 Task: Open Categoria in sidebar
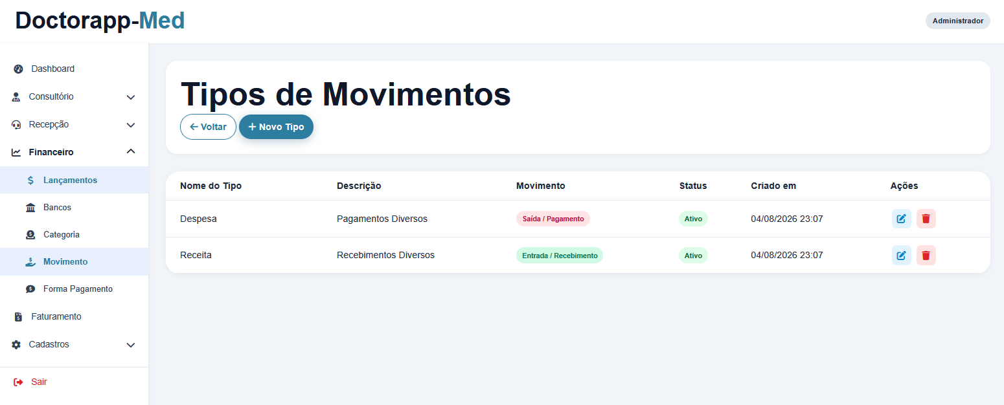[x=74, y=234]
